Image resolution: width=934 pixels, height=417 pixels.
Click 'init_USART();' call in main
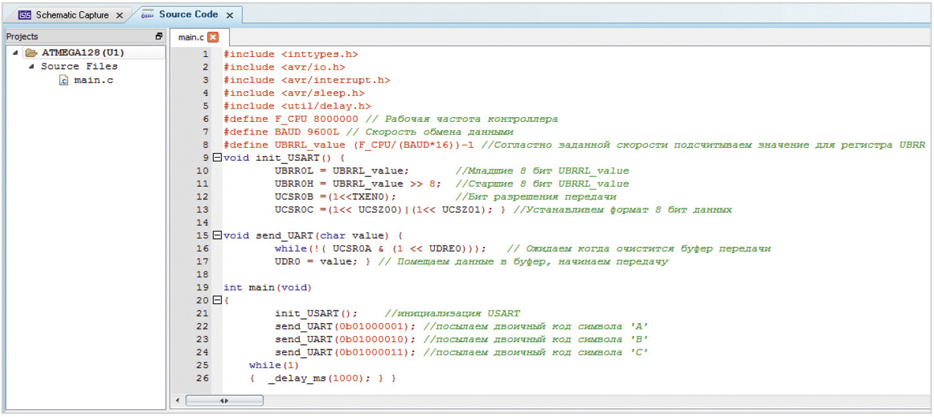pos(316,313)
